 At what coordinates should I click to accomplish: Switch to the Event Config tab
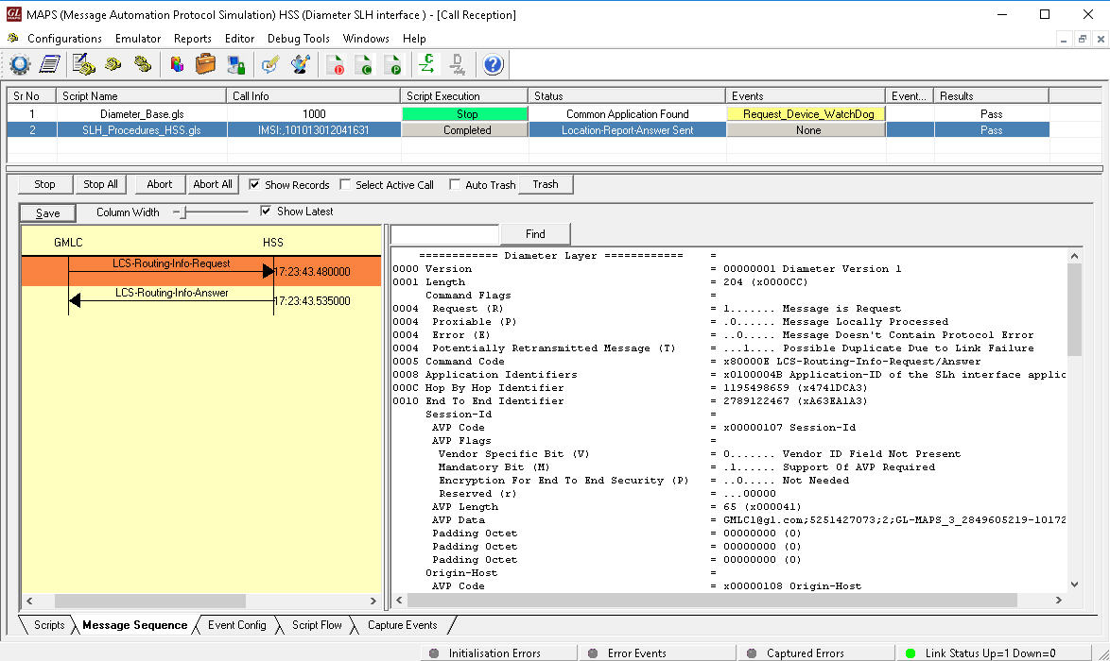[x=236, y=625]
